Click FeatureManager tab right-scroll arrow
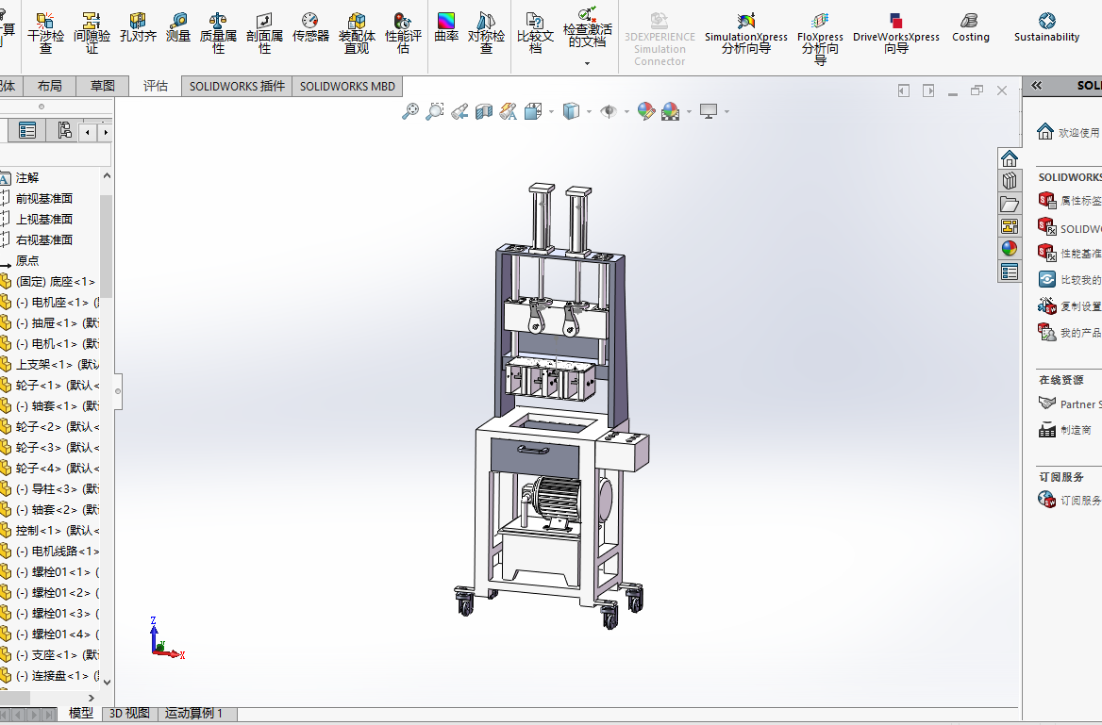Viewport: 1102px width, 725px height. (106, 132)
